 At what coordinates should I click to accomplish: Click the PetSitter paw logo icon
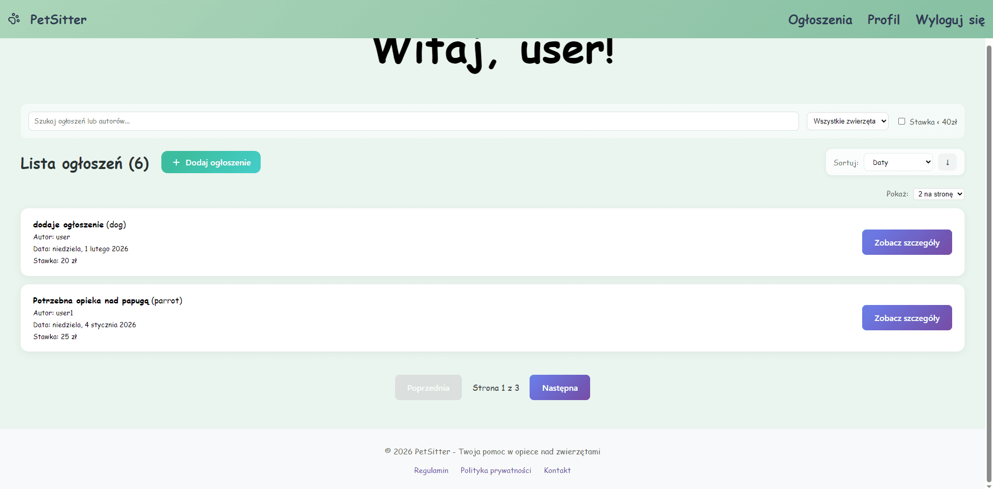point(14,19)
